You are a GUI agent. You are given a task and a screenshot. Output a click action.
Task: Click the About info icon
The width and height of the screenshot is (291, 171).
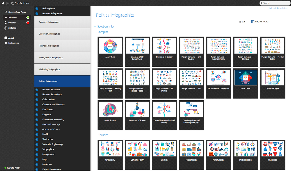point(6,38)
